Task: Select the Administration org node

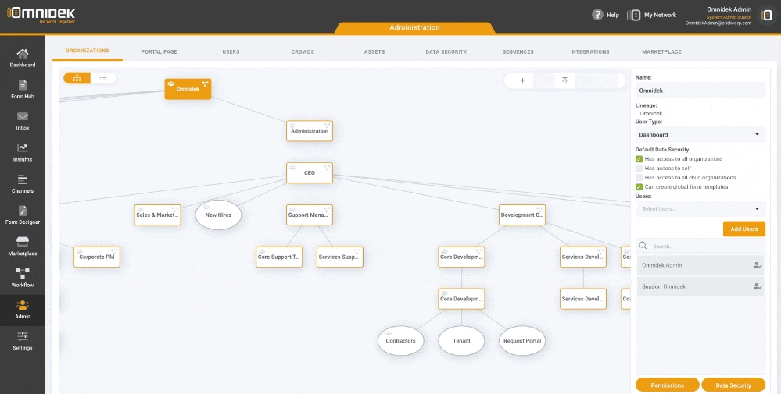Action: [310, 131]
